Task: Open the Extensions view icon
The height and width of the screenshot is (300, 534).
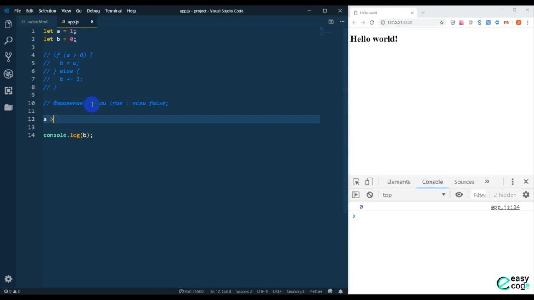Action: [8, 91]
